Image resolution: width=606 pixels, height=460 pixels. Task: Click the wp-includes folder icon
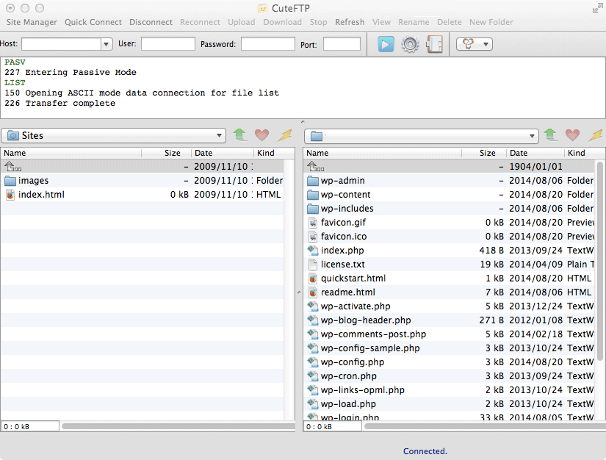click(x=313, y=209)
